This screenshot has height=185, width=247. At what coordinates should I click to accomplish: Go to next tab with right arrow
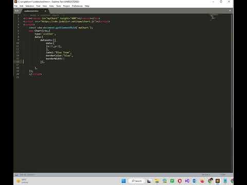(x=18, y=11)
